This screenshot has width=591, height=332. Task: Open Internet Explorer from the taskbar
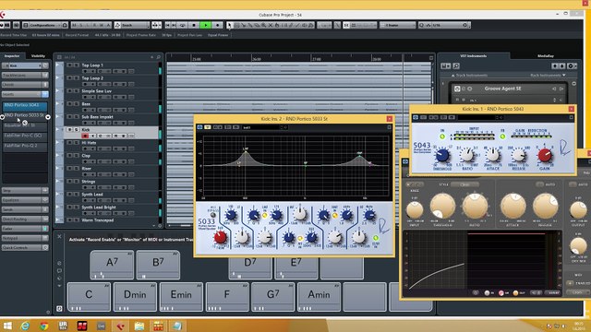click(25, 326)
